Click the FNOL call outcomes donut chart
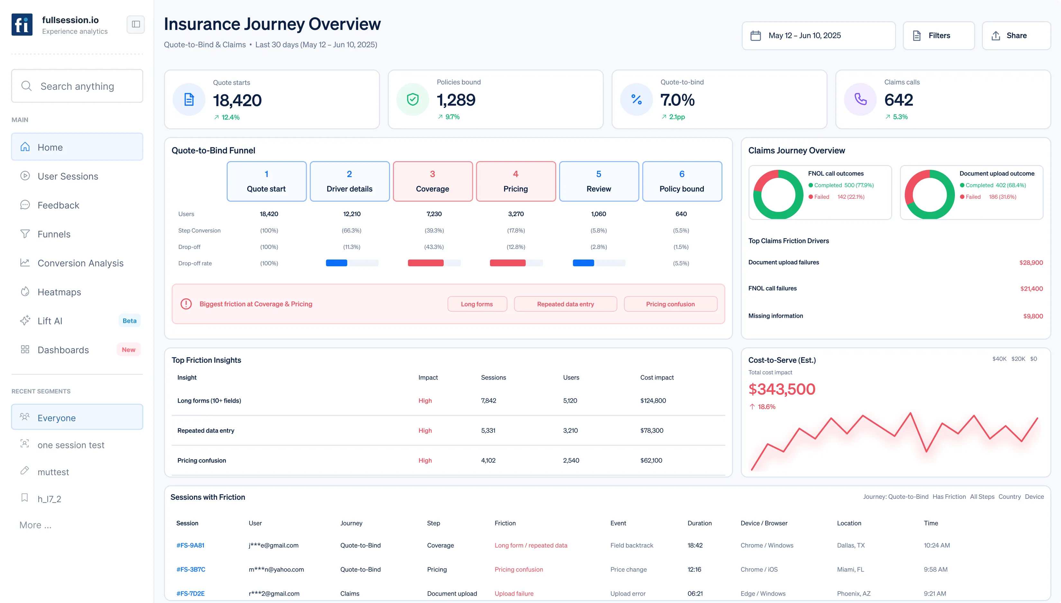The width and height of the screenshot is (1061, 603). coord(778,194)
